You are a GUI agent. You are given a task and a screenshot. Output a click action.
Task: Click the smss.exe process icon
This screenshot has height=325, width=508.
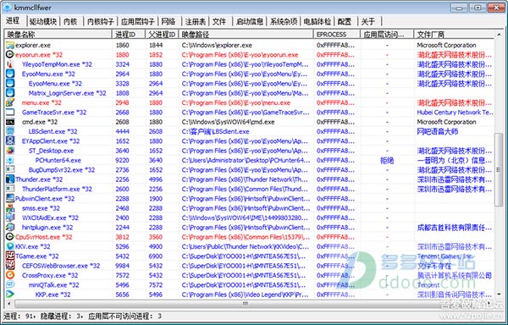click(x=10, y=208)
